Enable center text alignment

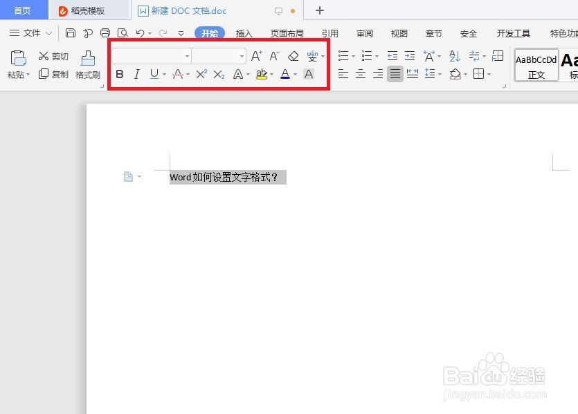[360, 74]
